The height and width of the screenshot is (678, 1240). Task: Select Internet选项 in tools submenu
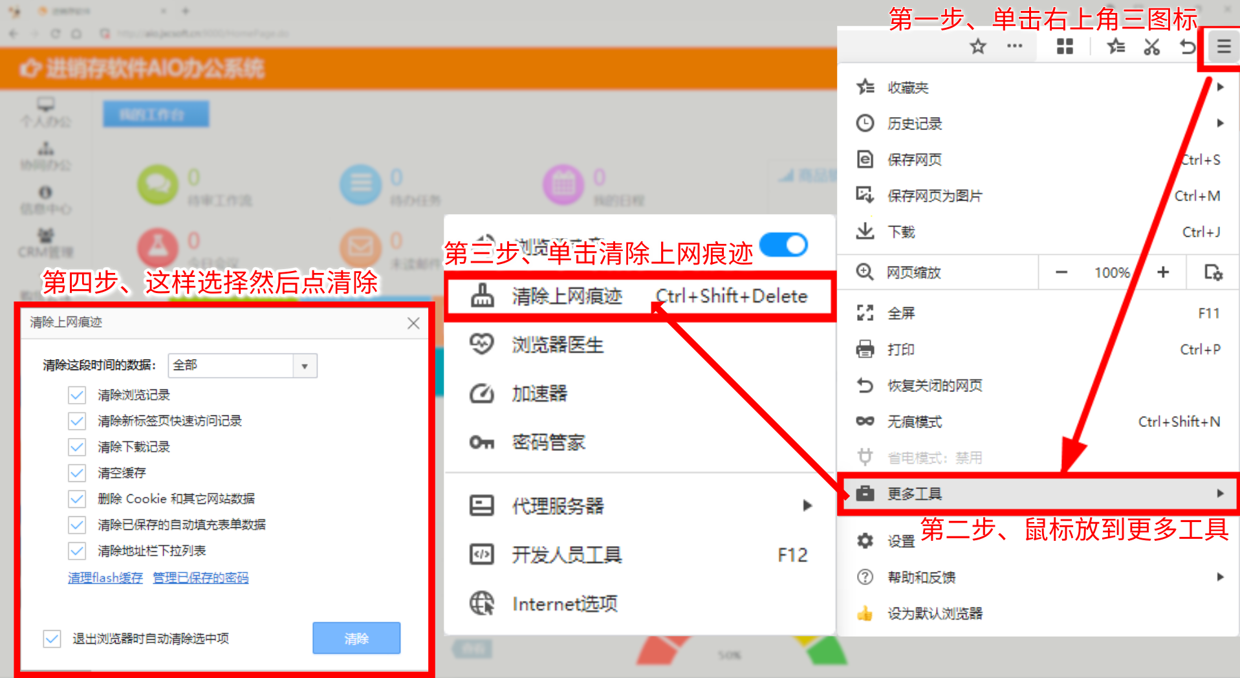(x=639, y=604)
